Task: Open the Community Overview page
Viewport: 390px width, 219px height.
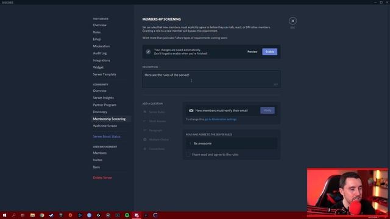Action: tap(99, 91)
